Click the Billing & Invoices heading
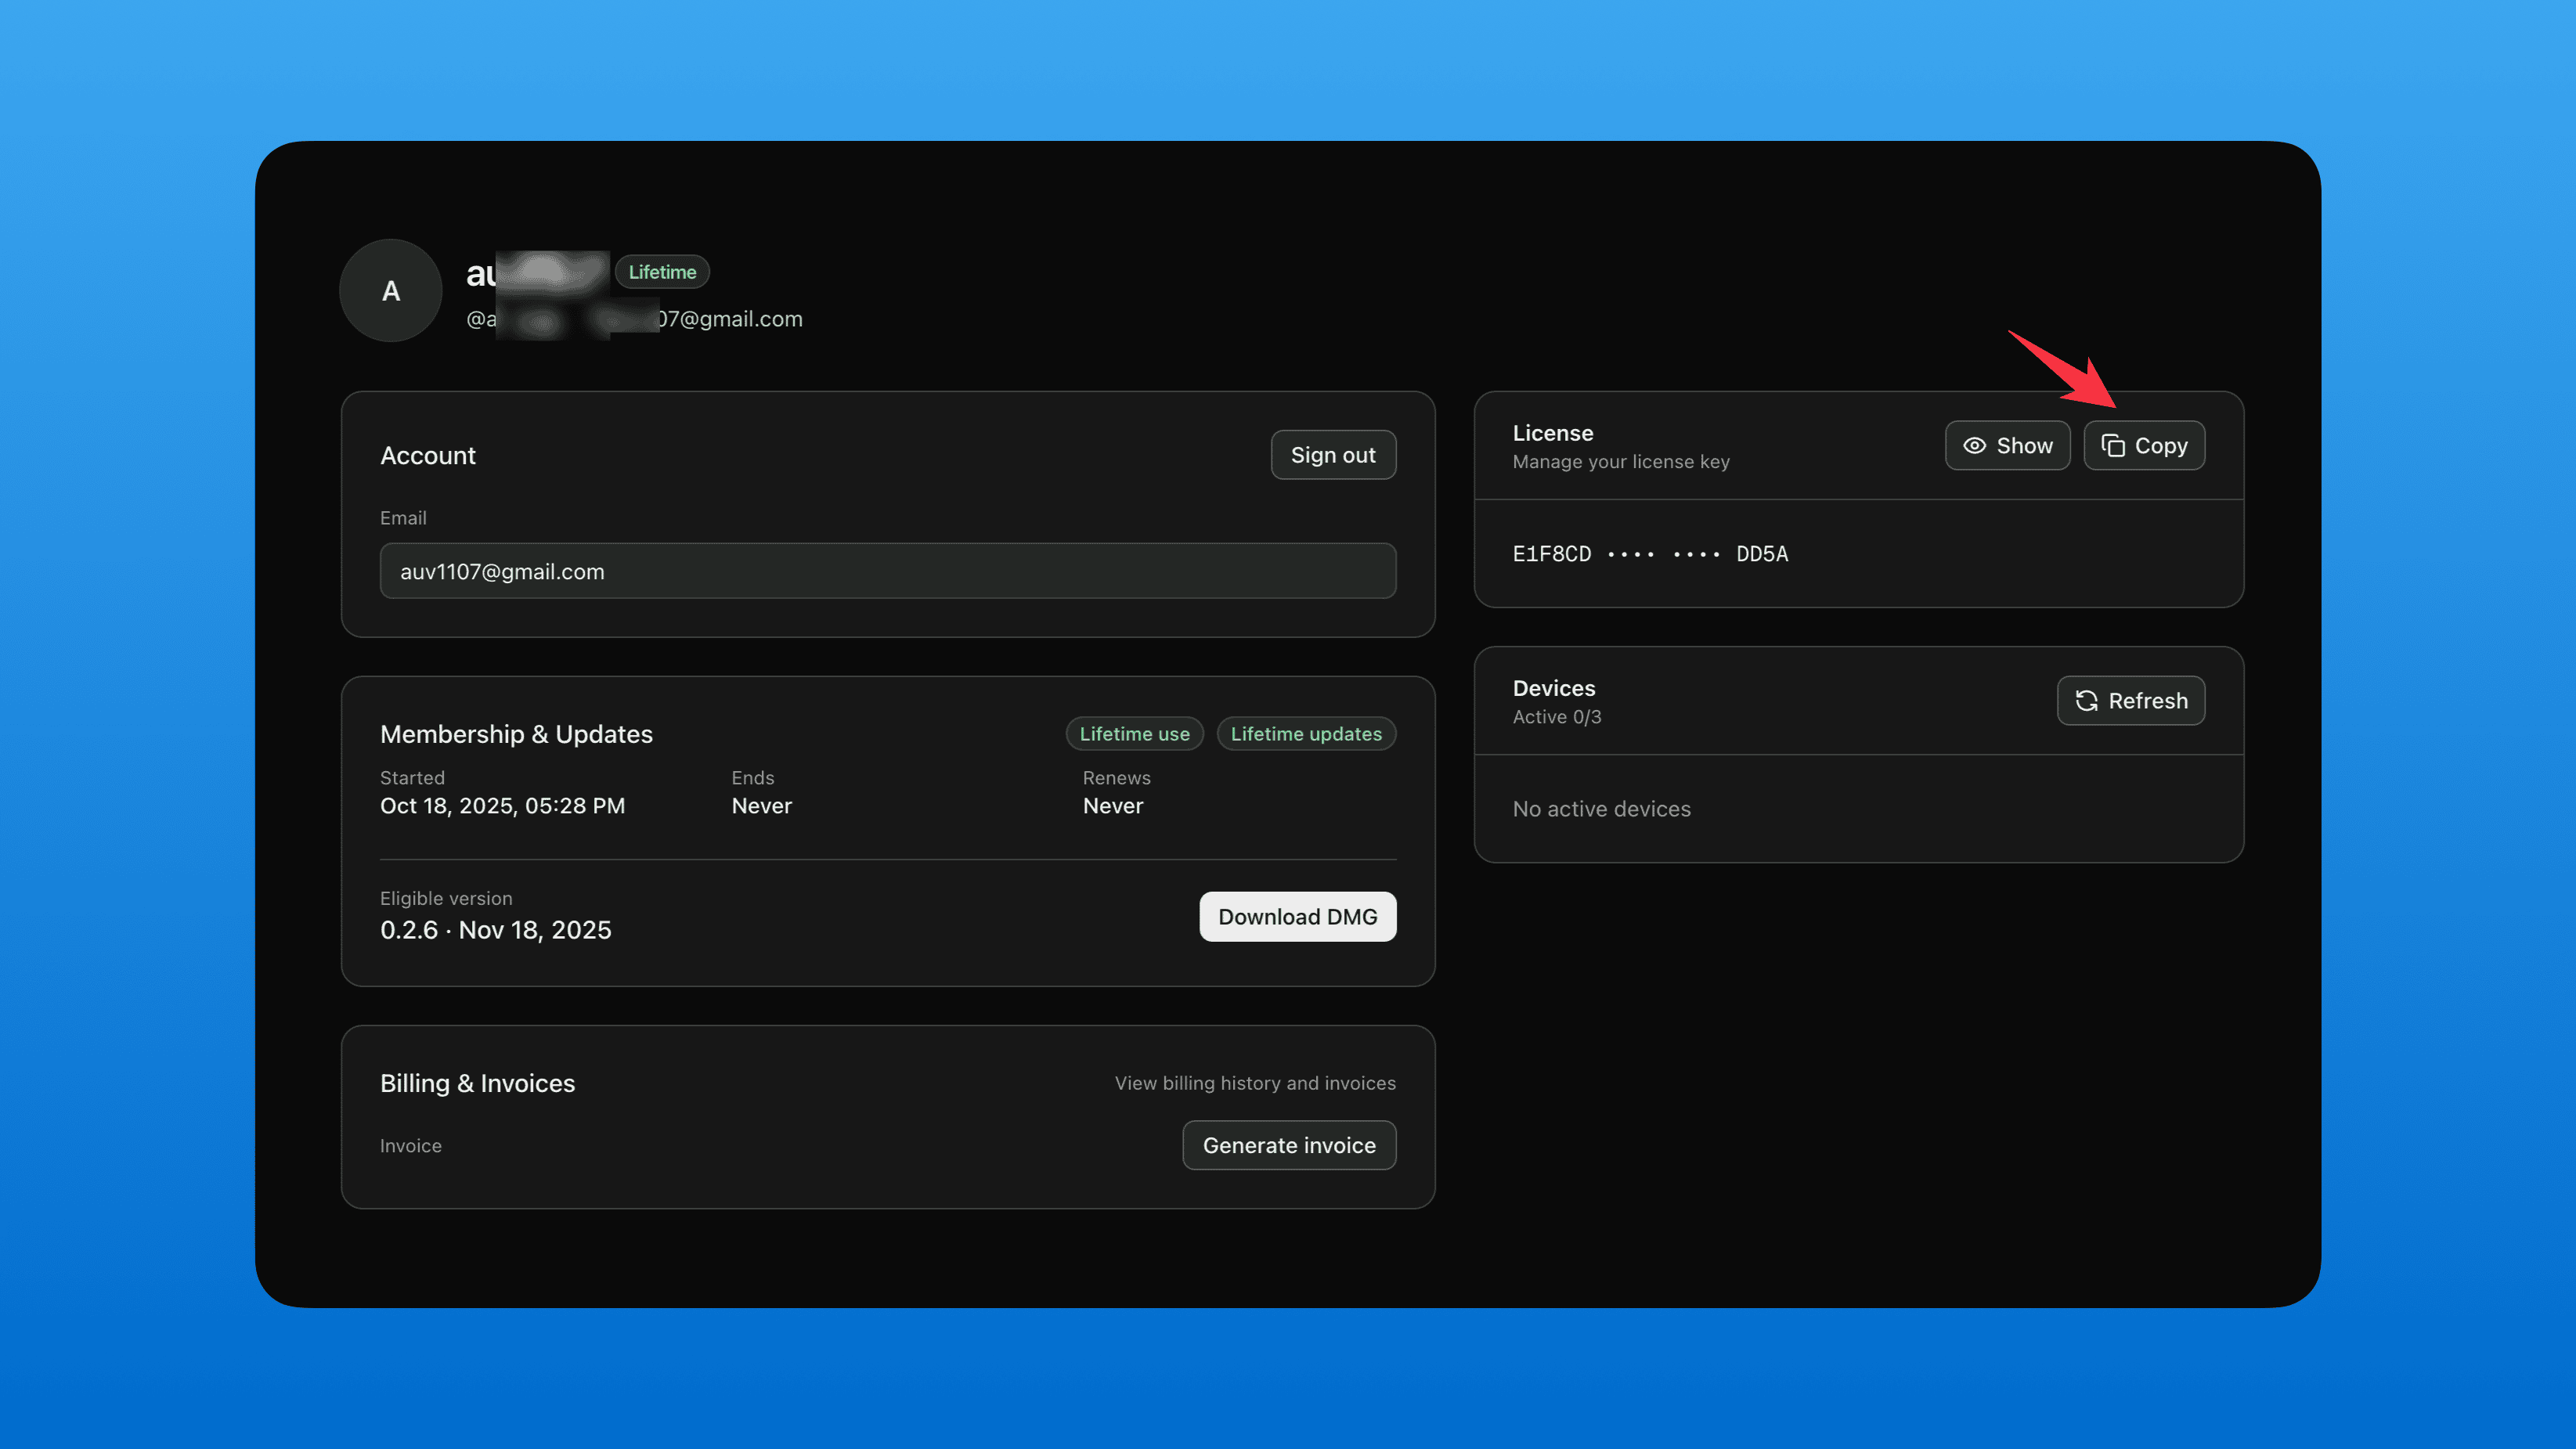Image resolution: width=2576 pixels, height=1449 pixels. (477, 1083)
